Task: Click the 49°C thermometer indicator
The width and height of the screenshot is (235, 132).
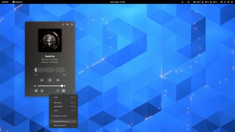Action: point(205,2)
